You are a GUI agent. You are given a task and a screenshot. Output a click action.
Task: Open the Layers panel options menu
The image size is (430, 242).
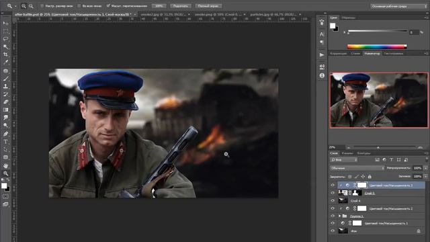(426, 153)
